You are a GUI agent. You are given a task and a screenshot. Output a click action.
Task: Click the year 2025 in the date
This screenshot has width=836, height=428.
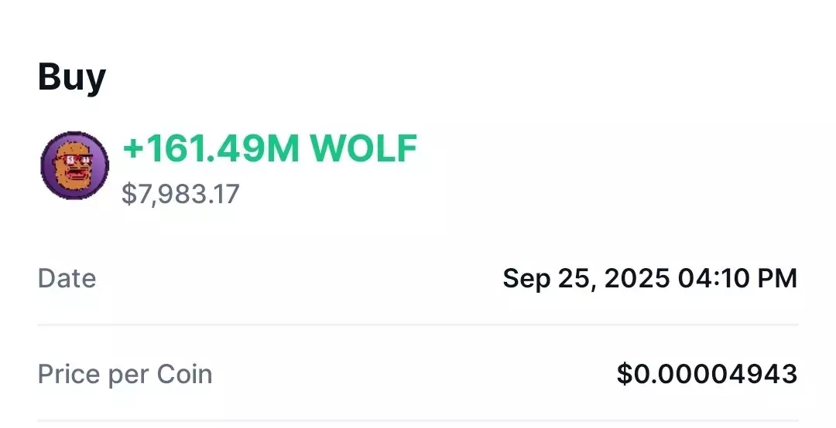[637, 278]
